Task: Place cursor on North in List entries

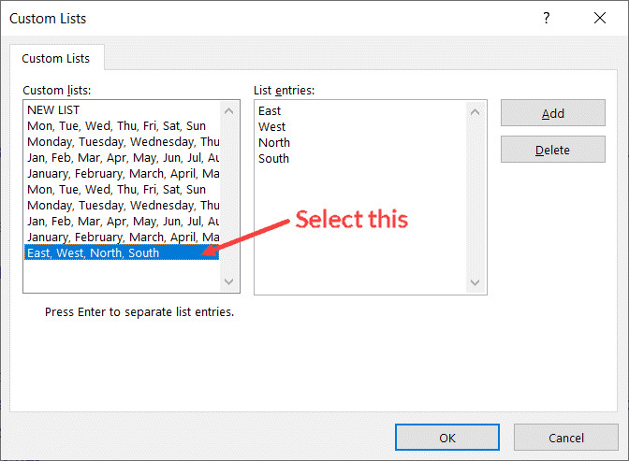Action: click(x=273, y=143)
